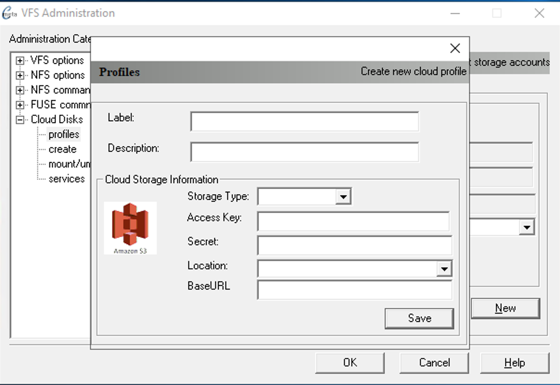Expand the NFS commands tree node
Image resolution: width=560 pixels, height=385 pixels.
20,90
